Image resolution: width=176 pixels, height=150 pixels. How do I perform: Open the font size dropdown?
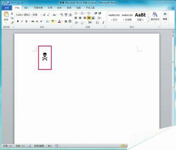(x=41, y=15)
